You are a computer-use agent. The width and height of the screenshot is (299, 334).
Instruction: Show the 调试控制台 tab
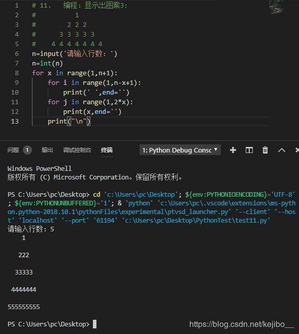(x=77, y=150)
